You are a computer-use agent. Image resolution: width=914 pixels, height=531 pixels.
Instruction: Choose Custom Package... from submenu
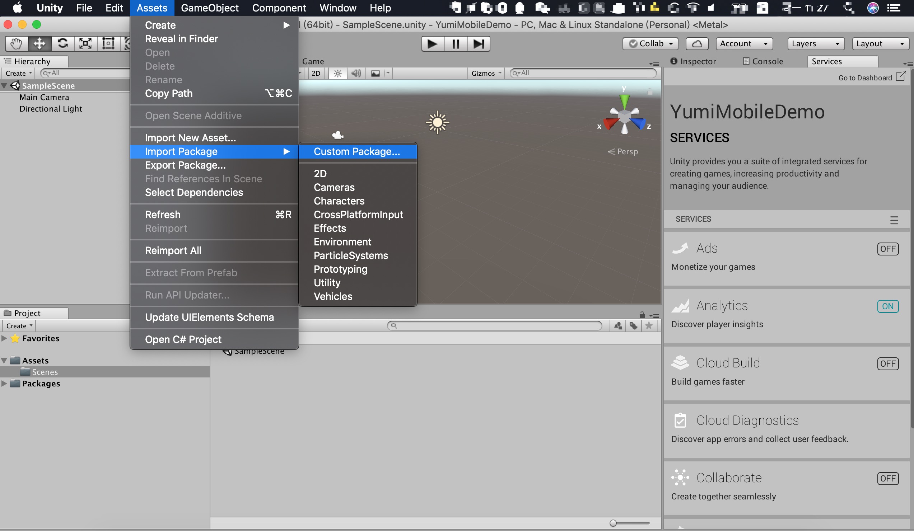point(356,151)
